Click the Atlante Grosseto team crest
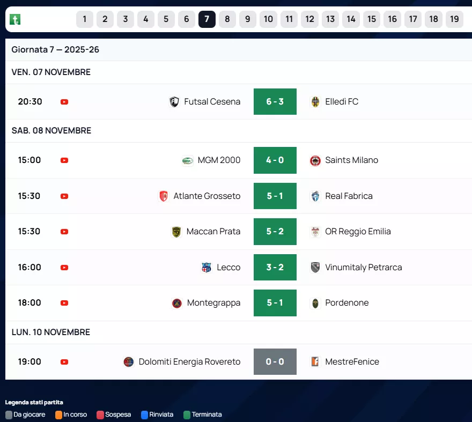Screen dimensions: 472x422 164,196
